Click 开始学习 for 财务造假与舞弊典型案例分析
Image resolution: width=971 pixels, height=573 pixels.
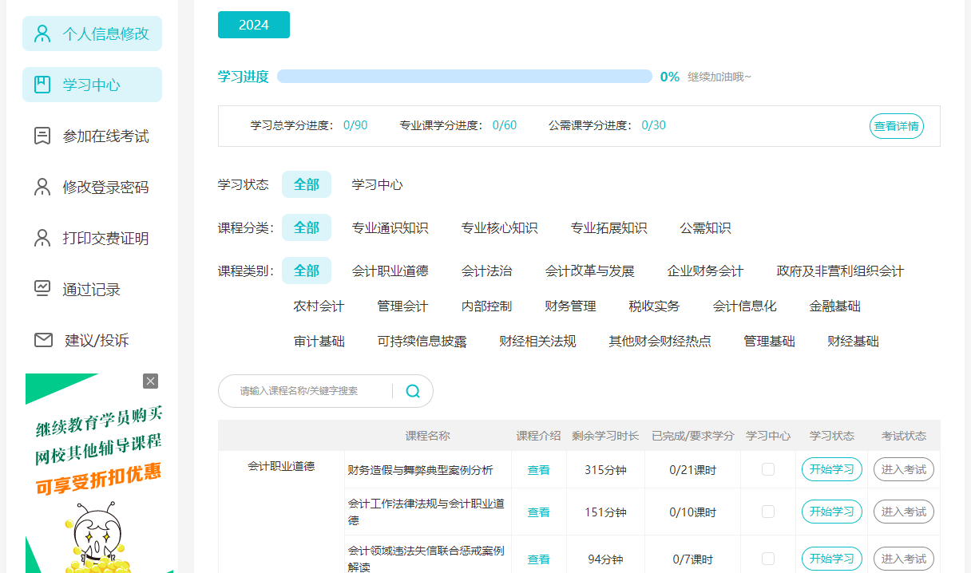point(831,469)
